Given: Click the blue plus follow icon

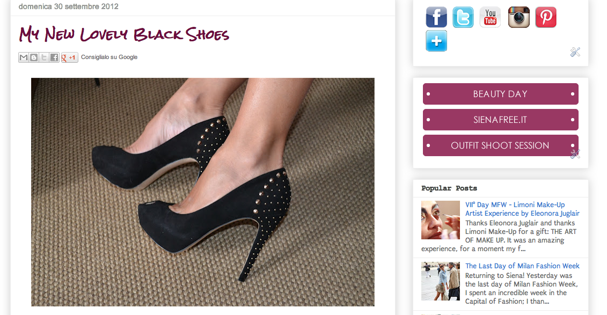Looking at the screenshot, I should click(436, 41).
